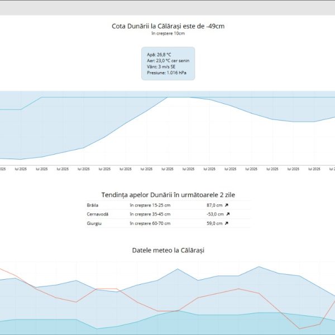
Task: Click the 'în creștere 35-45 cm' forecast cell
Action: click(x=150, y=214)
